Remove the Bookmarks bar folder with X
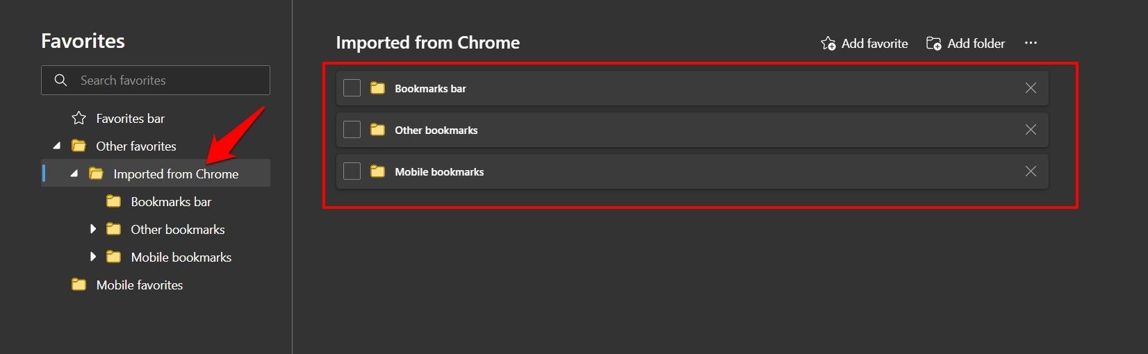This screenshot has height=354, width=1148. 1031,88
